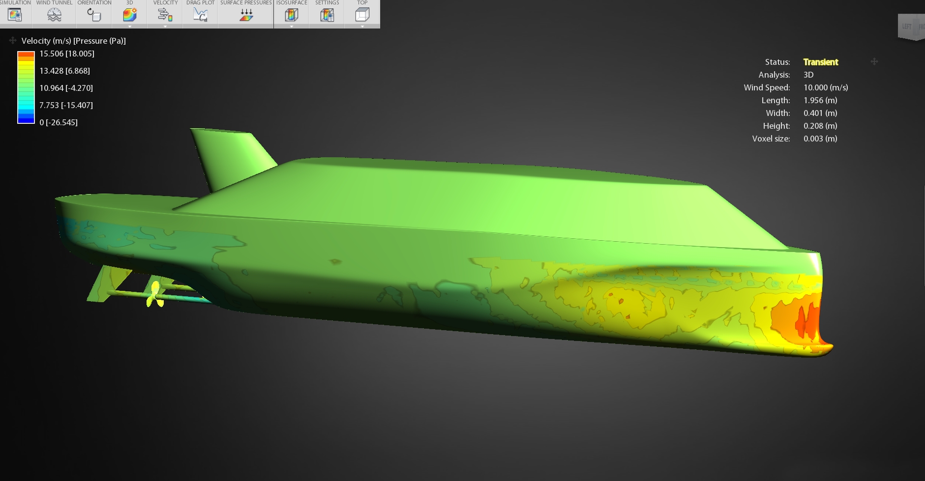Click the LEFT face of view cube
The image size is (925, 481).
907,27
